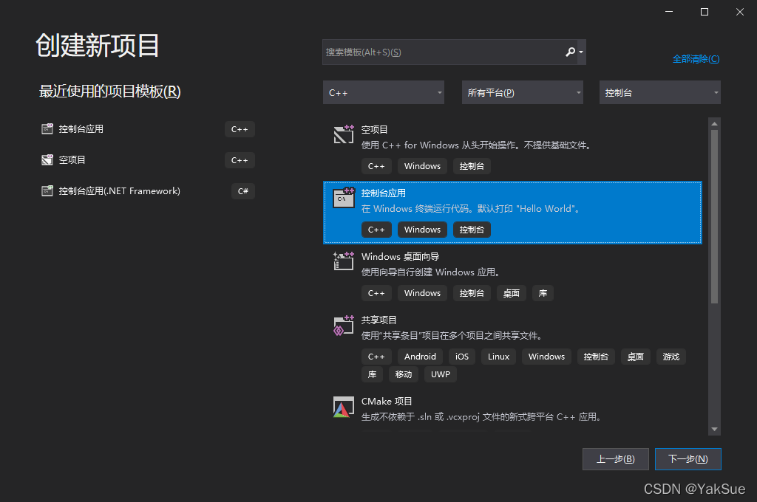
Task: Open the 控制台 project type dropdown
Action: point(659,92)
